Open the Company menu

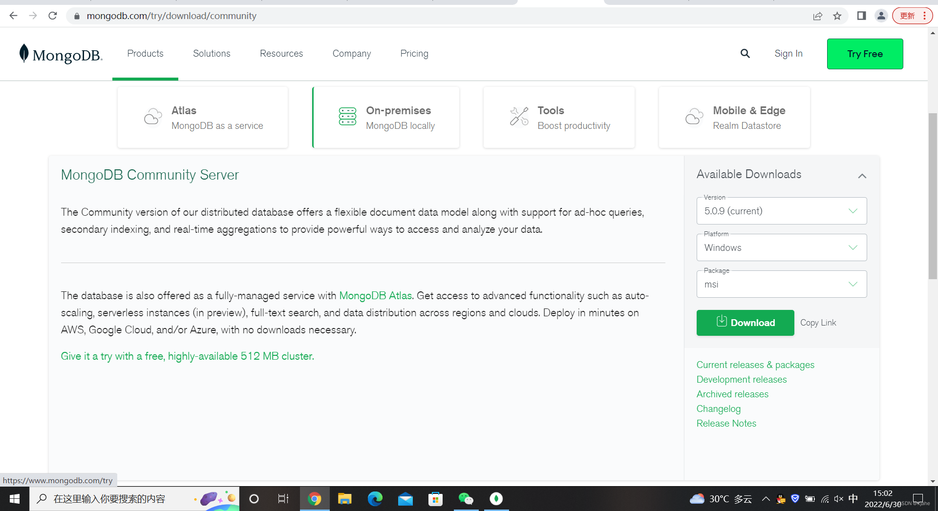[x=352, y=54]
